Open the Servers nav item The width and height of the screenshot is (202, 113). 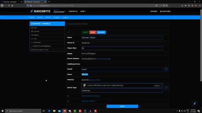tap(40, 17)
